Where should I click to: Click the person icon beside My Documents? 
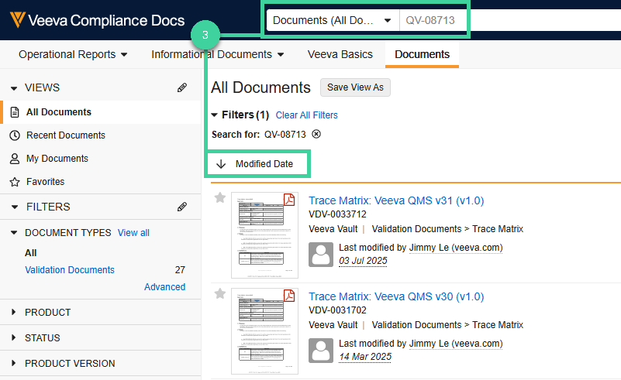point(15,159)
